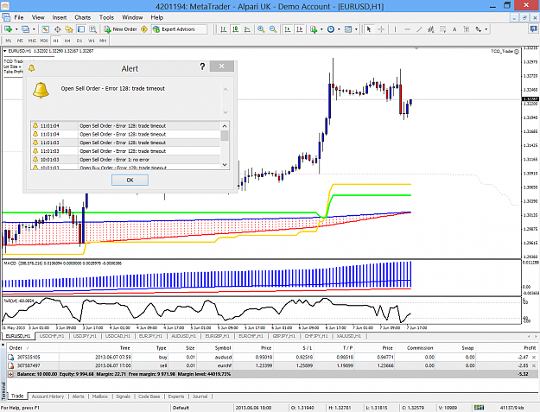The height and width of the screenshot is (412, 540).
Task: Open the chart Templates icon
Action: 348,29
